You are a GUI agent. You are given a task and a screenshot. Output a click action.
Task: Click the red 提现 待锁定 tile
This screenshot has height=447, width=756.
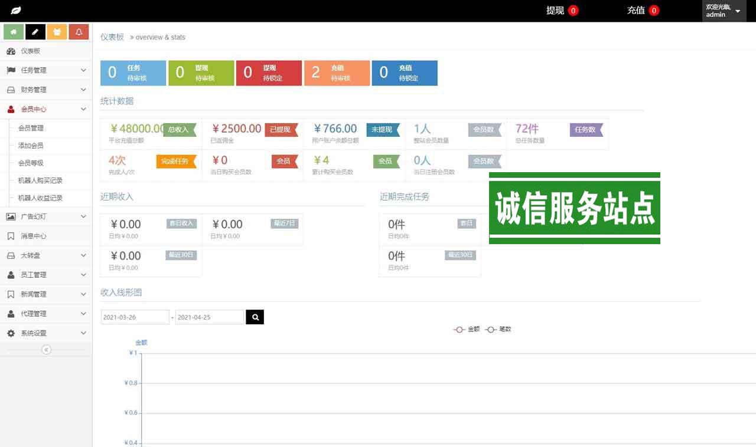click(x=269, y=73)
